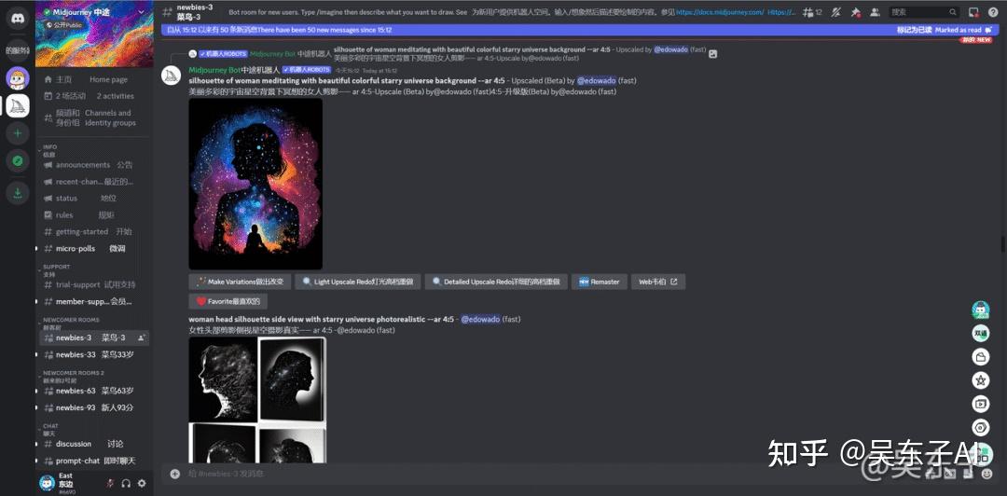Click the floating video play icon
Screen dimensions: 1007x496
[981, 404]
